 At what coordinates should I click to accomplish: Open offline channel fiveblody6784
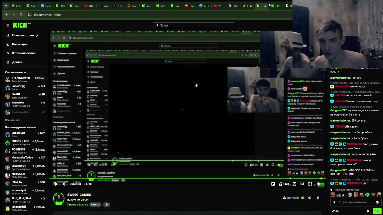25,112
